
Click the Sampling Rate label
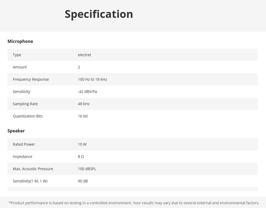tap(25, 104)
